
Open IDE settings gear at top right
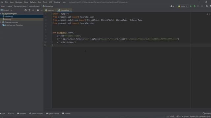coord(210,6)
